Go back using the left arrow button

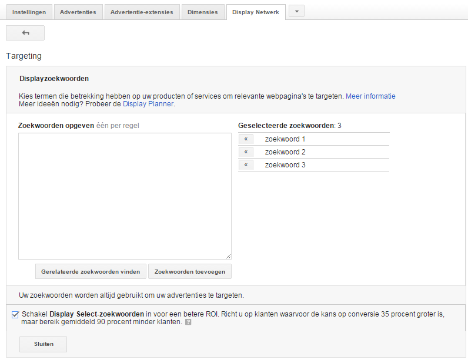click(x=25, y=33)
